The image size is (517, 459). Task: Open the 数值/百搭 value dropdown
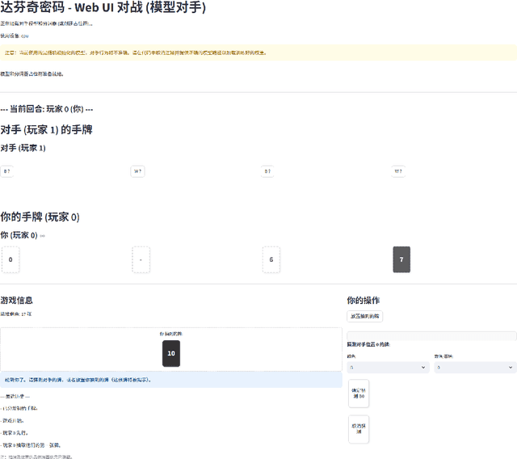pyautogui.click(x=475, y=367)
